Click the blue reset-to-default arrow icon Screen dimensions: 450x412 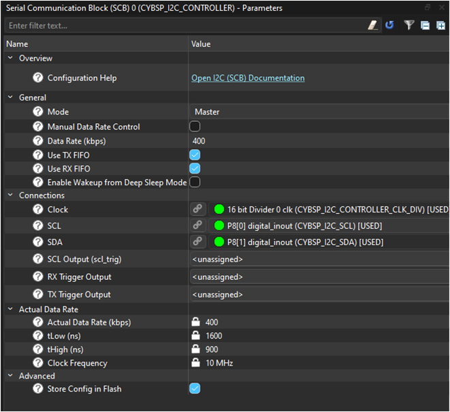coord(389,25)
